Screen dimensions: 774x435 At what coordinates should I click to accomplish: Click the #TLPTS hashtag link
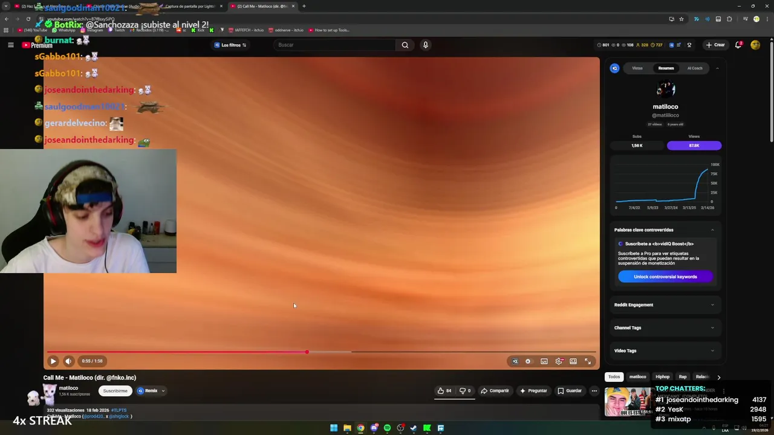click(x=119, y=410)
